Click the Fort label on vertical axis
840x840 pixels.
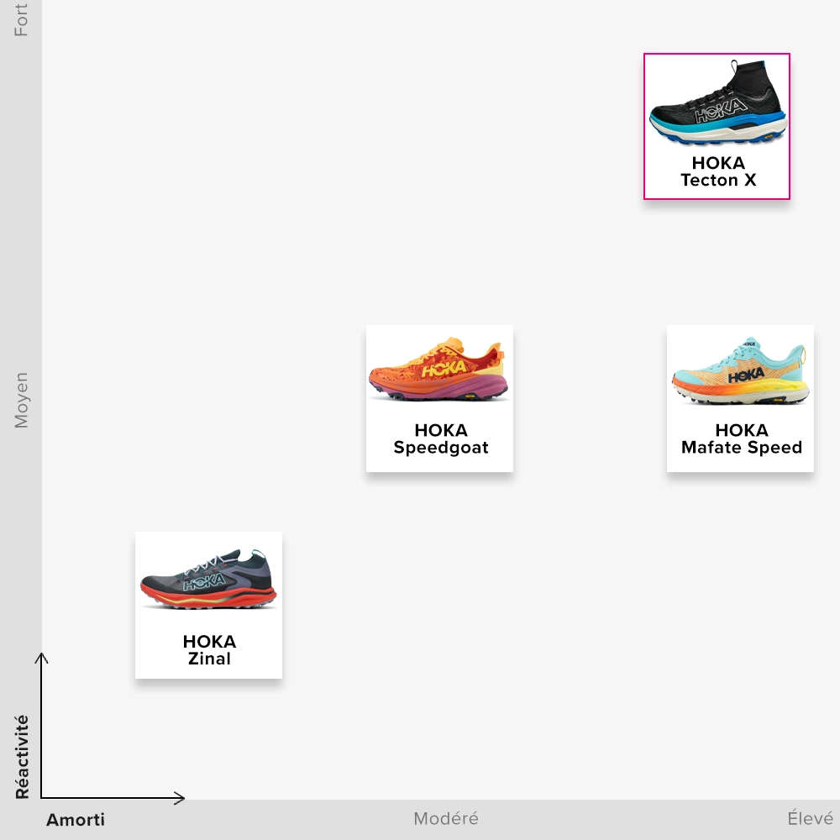point(21,20)
